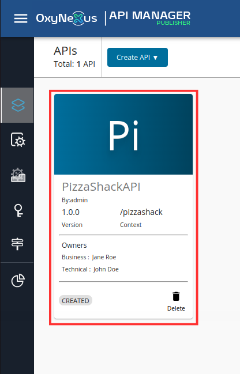Click the API MANAGER PUBLISHER title
This screenshot has width=240, height=374.
[150, 18]
